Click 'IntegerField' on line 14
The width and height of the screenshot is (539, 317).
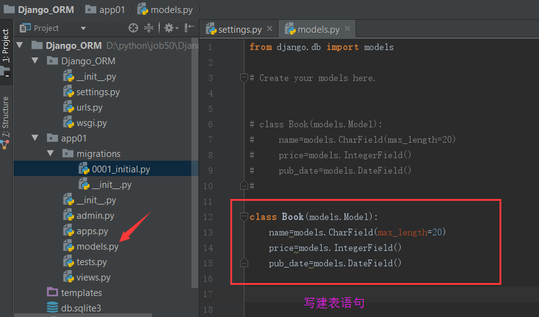[363, 247]
